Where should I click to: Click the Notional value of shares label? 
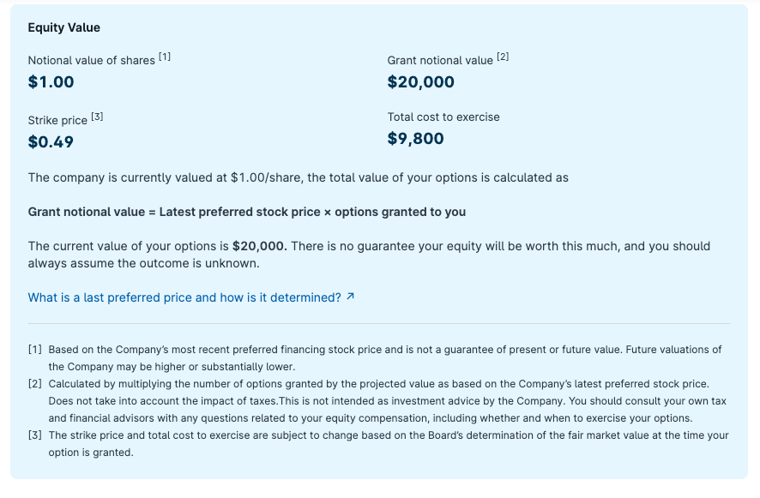(90, 61)
